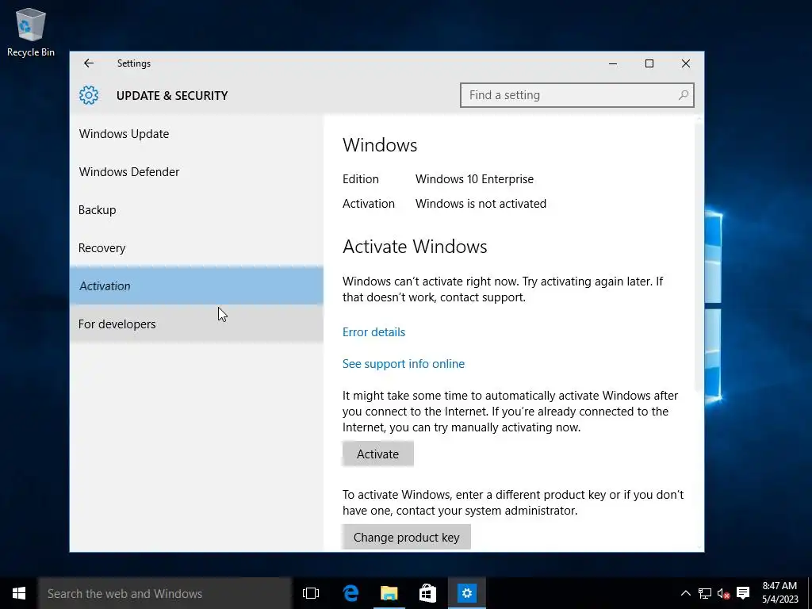Maximize the Settings window
This screenshot has width=812, height=609.
(649, 63)
